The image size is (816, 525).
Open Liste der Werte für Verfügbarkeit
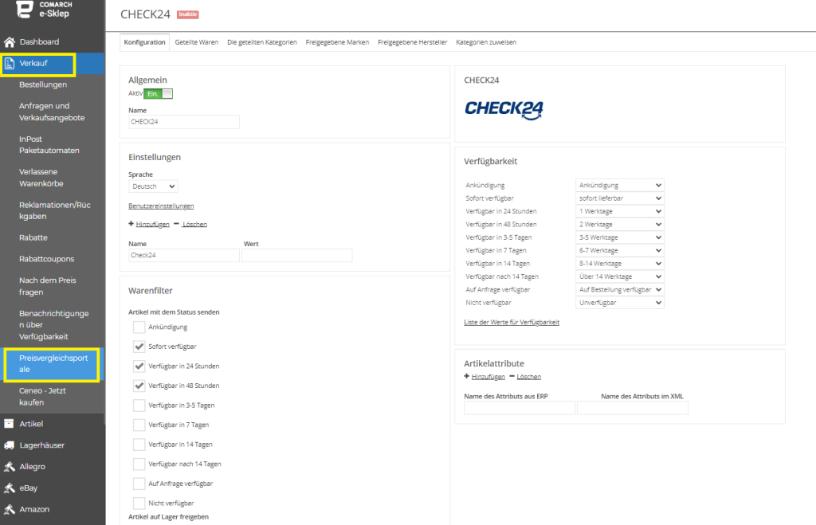point(512,322)
